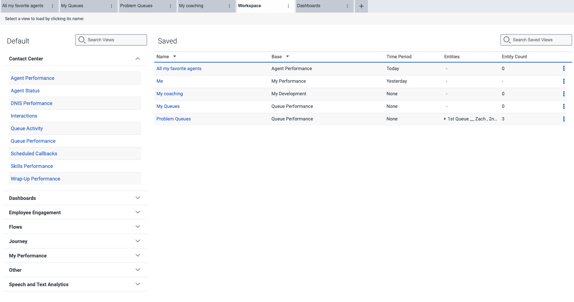Switch to the Problem Queues tab
The width and height of the screenshot is (574, 302).
point(136,6)
